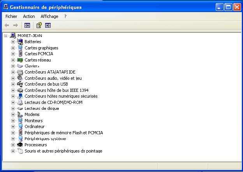Click the show/hide console tree icon
The height and width of the screenshot is (172, 243).
tap(27, 25)
